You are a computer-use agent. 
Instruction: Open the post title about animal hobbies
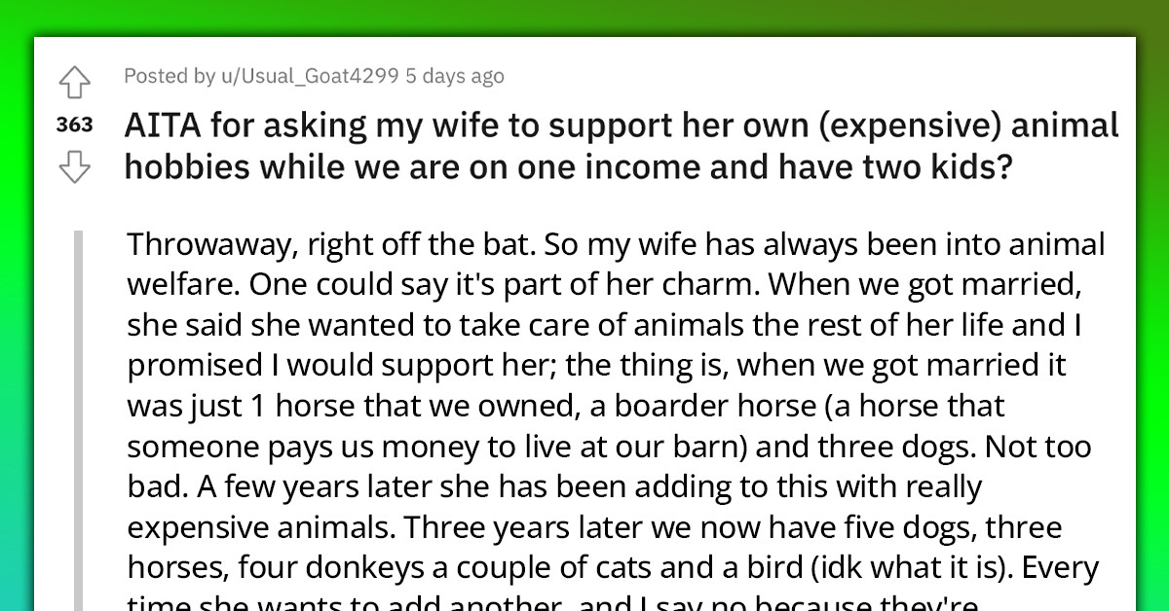coord(622,147)
